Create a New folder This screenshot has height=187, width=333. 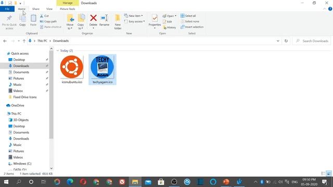tap(118, 22)
